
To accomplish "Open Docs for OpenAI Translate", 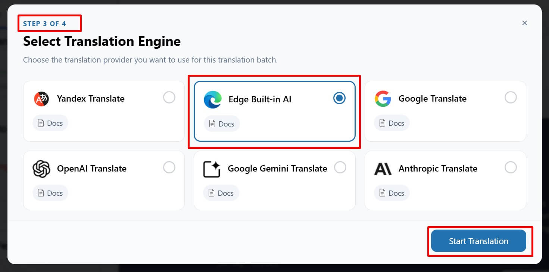I will pos(50,193).
